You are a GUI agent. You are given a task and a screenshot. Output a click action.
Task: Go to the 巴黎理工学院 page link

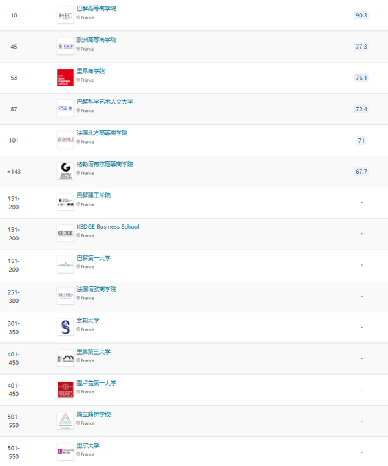[94, 195]
